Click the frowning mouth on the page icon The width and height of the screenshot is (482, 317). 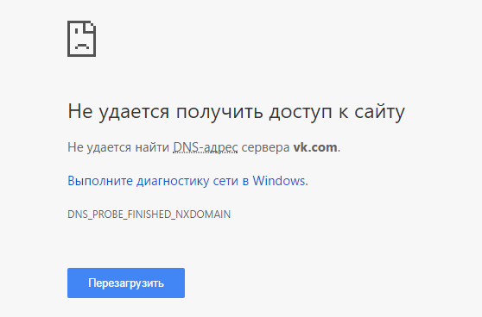81,47
